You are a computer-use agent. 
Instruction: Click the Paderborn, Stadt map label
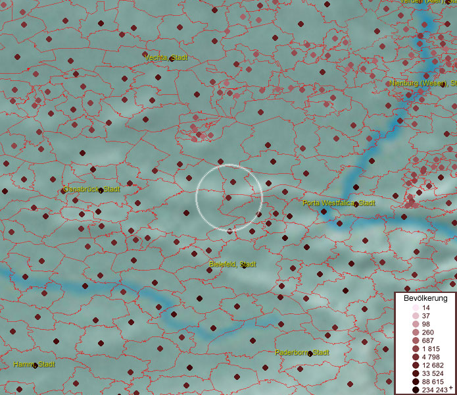click(302, 352)
